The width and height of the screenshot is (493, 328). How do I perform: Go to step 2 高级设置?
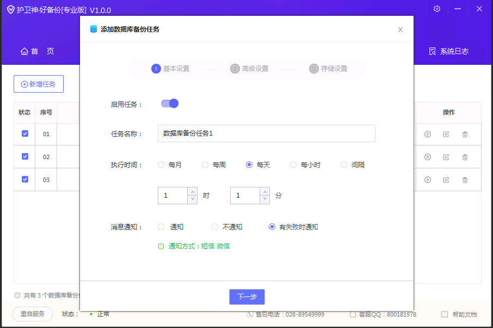[x=249, y=69]
